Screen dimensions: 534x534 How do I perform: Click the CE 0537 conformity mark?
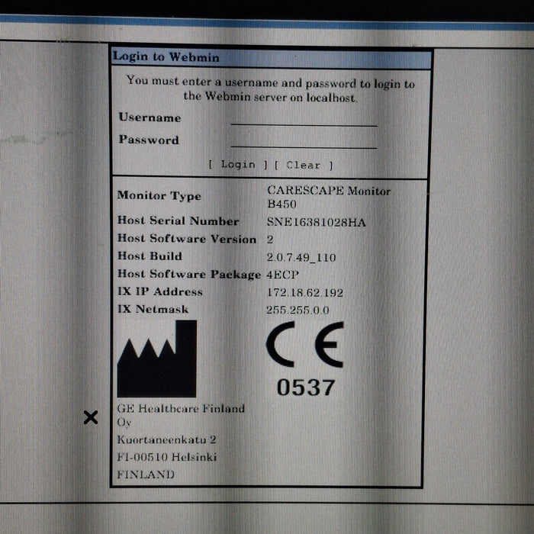(305, 359)
